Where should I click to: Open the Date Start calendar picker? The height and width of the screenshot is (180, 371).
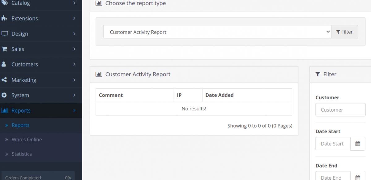[358, 144]
